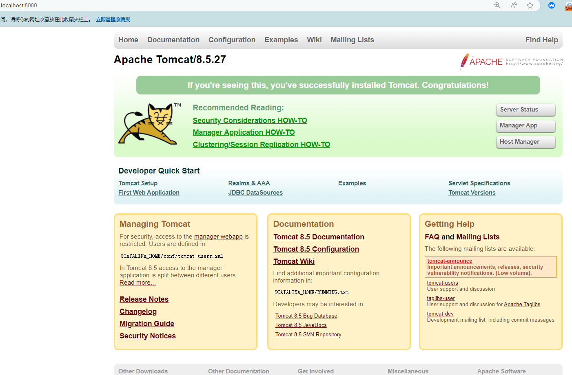Open Tomcat 8.5 Bug Database link
The height and width of the screenshot is (375, 572).
[306, 316]
